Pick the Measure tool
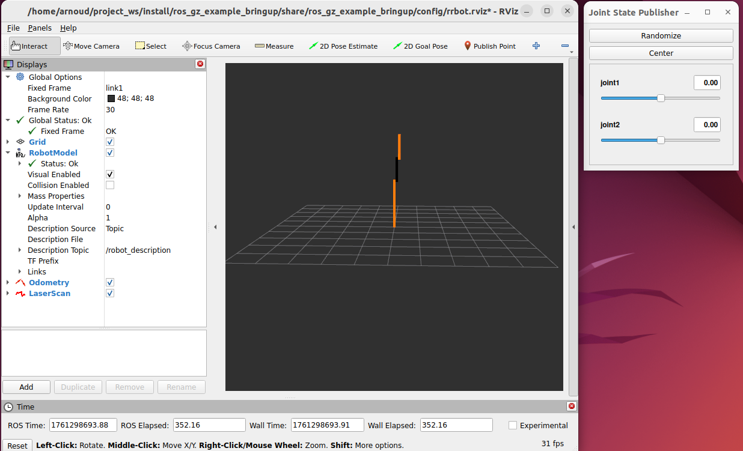The image size is (743, 451). click(274, 46)
